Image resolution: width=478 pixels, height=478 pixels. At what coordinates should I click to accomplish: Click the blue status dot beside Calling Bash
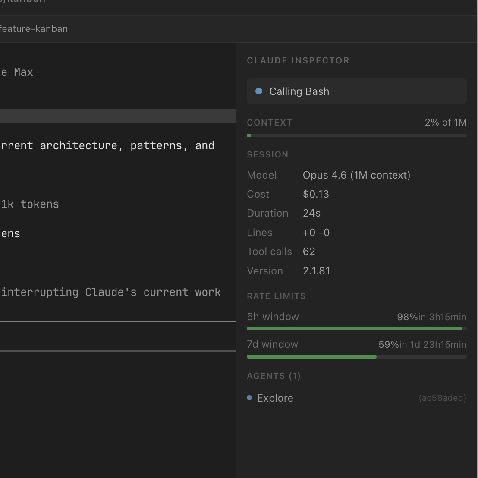click(x=259, y=91)
